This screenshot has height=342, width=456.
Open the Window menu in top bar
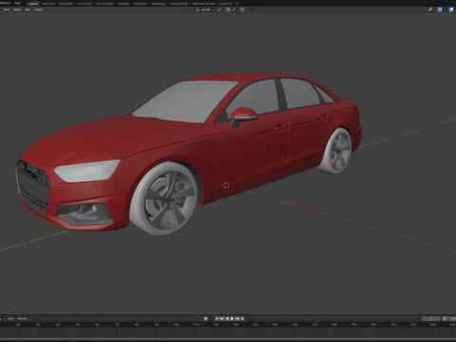coord(5,3)
